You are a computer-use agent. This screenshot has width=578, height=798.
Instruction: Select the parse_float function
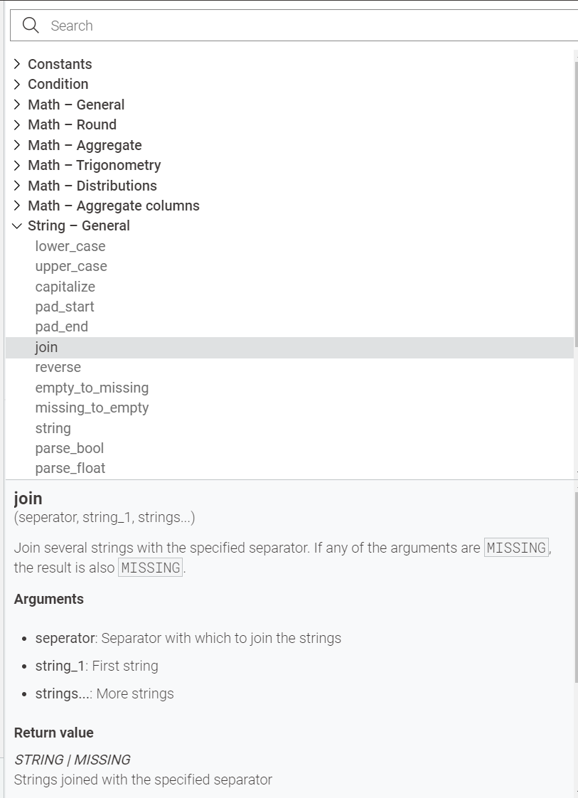(x=70, y=468)
